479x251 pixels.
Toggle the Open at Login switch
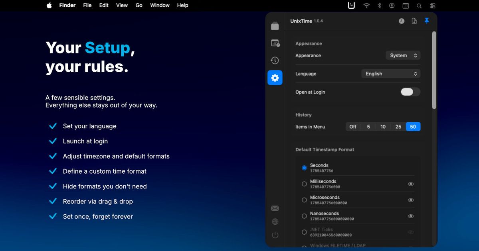coord(410,92)
